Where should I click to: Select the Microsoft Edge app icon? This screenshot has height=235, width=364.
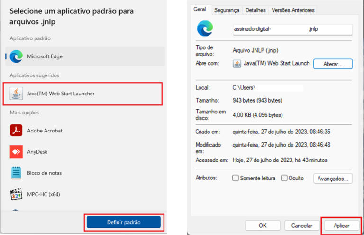17,56
